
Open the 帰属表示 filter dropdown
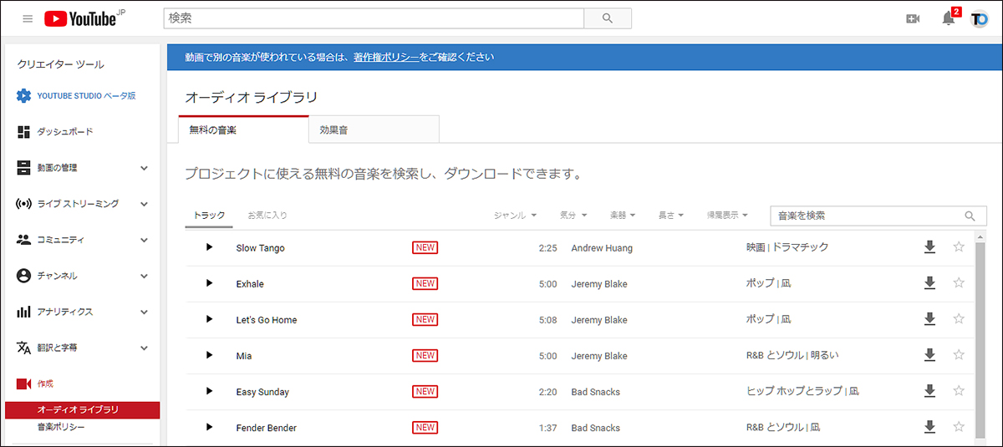pos(727,216)
